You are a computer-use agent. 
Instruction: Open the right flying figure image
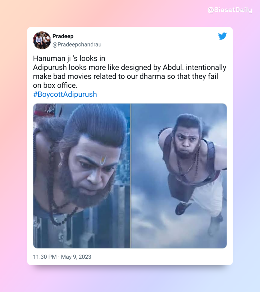tap(179, 176)
